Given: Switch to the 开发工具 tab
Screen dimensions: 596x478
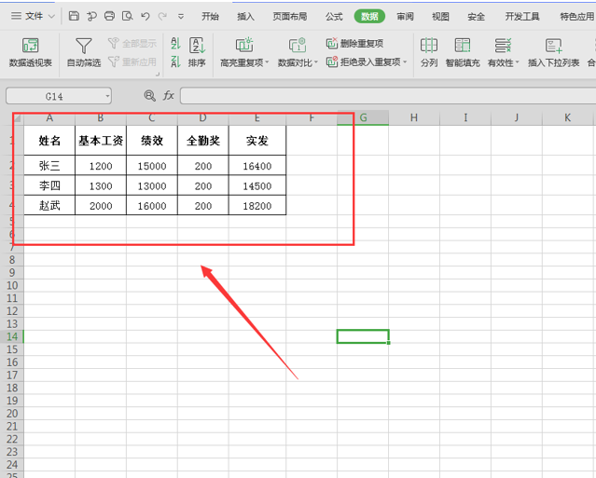Looking at the screenshot, I should pos(522,17).
